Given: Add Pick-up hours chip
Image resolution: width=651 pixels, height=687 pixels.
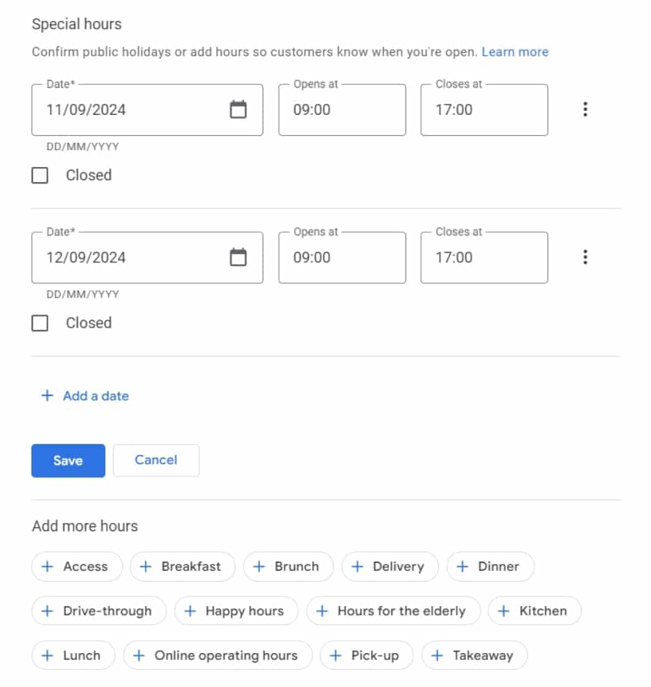Looking at the screenshot, I should [x=367, y=655].
